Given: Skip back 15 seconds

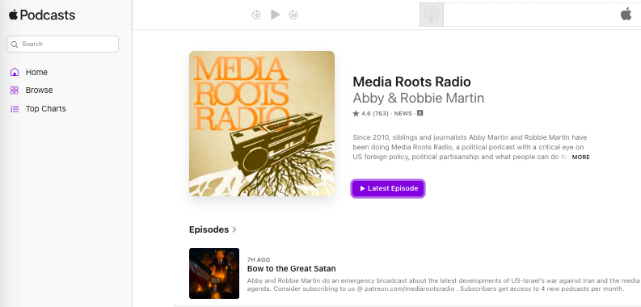Looking at the screenshot, I should click(x=256, y=15).
